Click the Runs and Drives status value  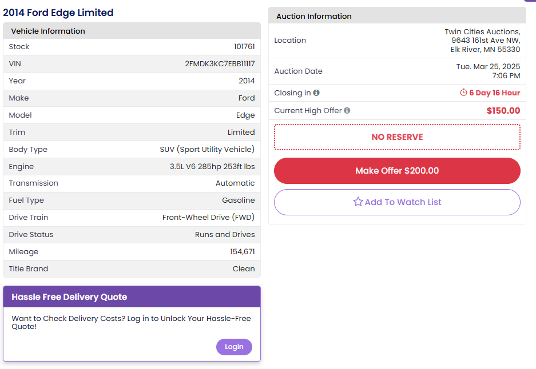225,235
